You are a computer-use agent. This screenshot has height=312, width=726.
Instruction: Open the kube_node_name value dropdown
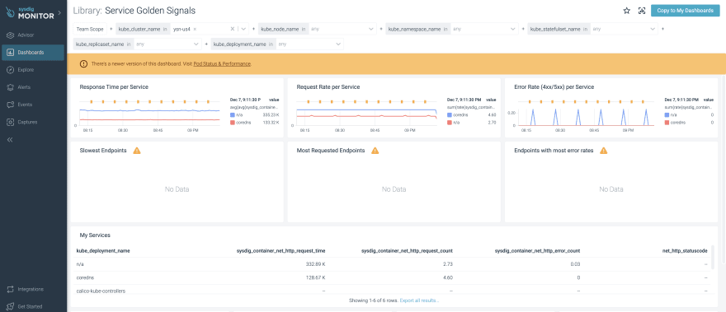[x=342, y=29]
